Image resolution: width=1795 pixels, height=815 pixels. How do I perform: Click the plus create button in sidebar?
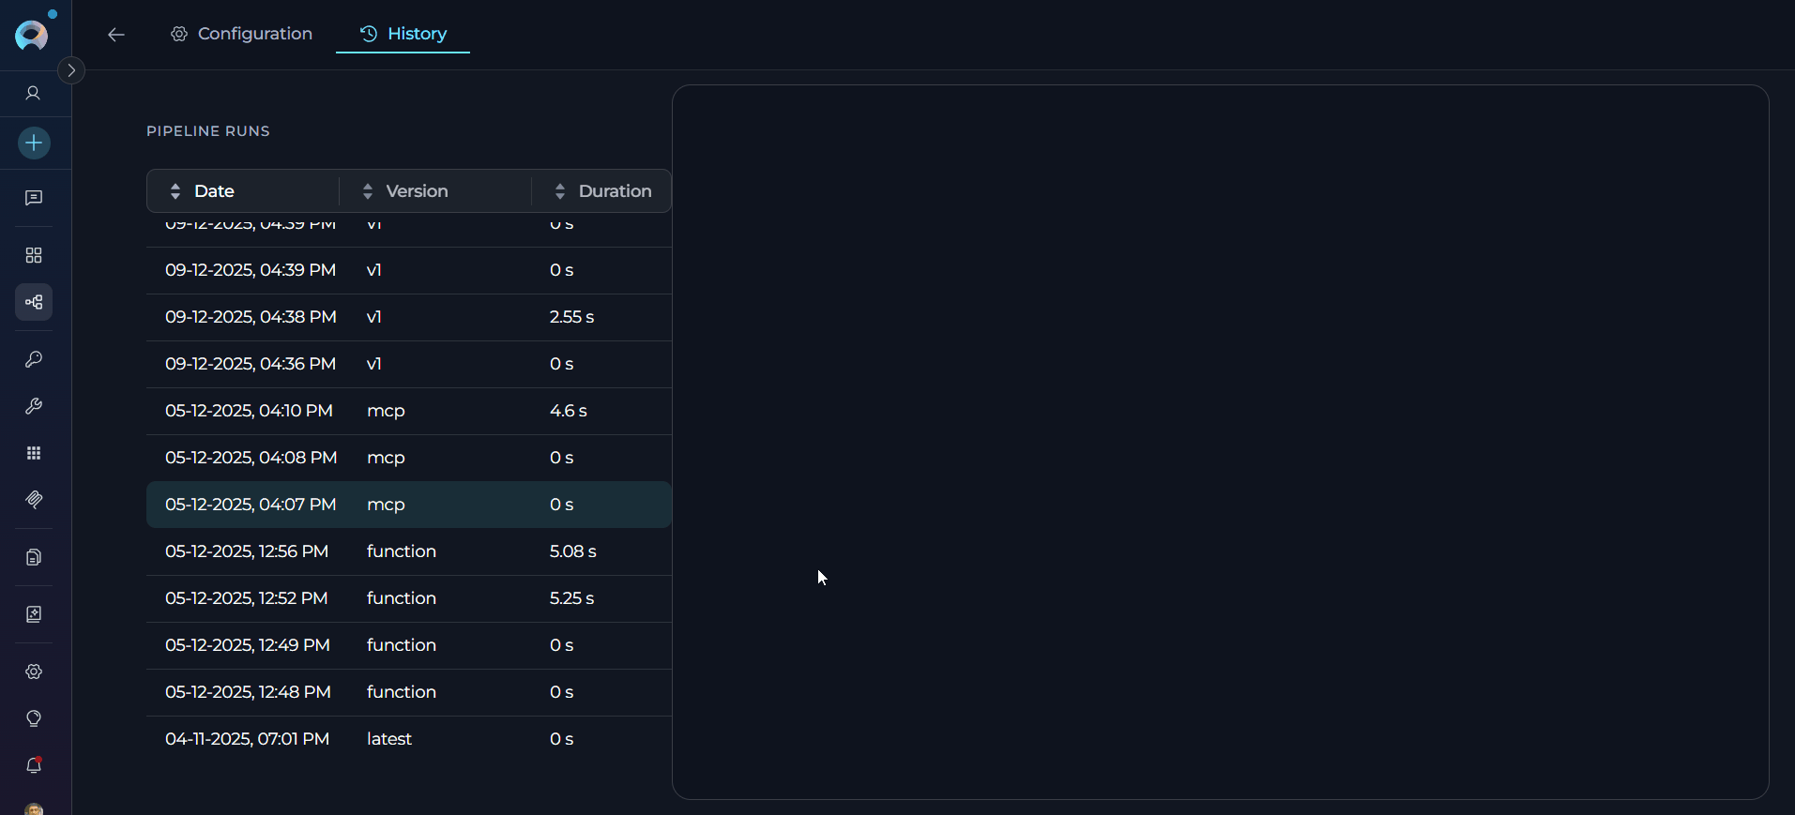click(34, 143)
